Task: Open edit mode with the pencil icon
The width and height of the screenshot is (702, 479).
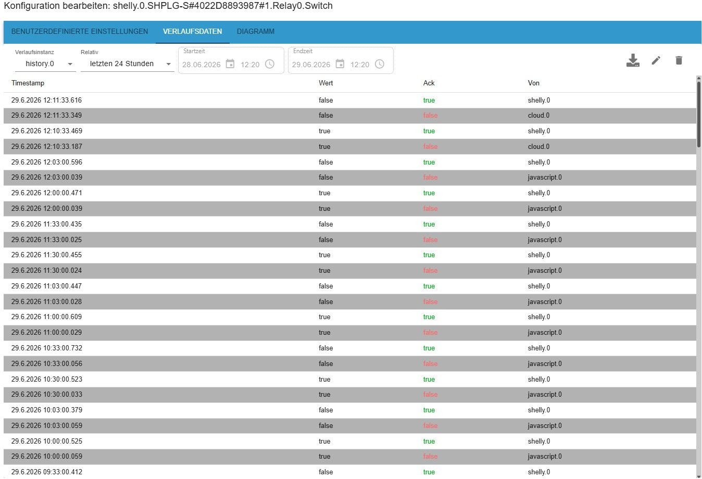Action: coord(656,60)
